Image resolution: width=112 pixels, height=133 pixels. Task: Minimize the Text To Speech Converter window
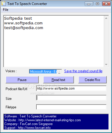pos(89,4)
